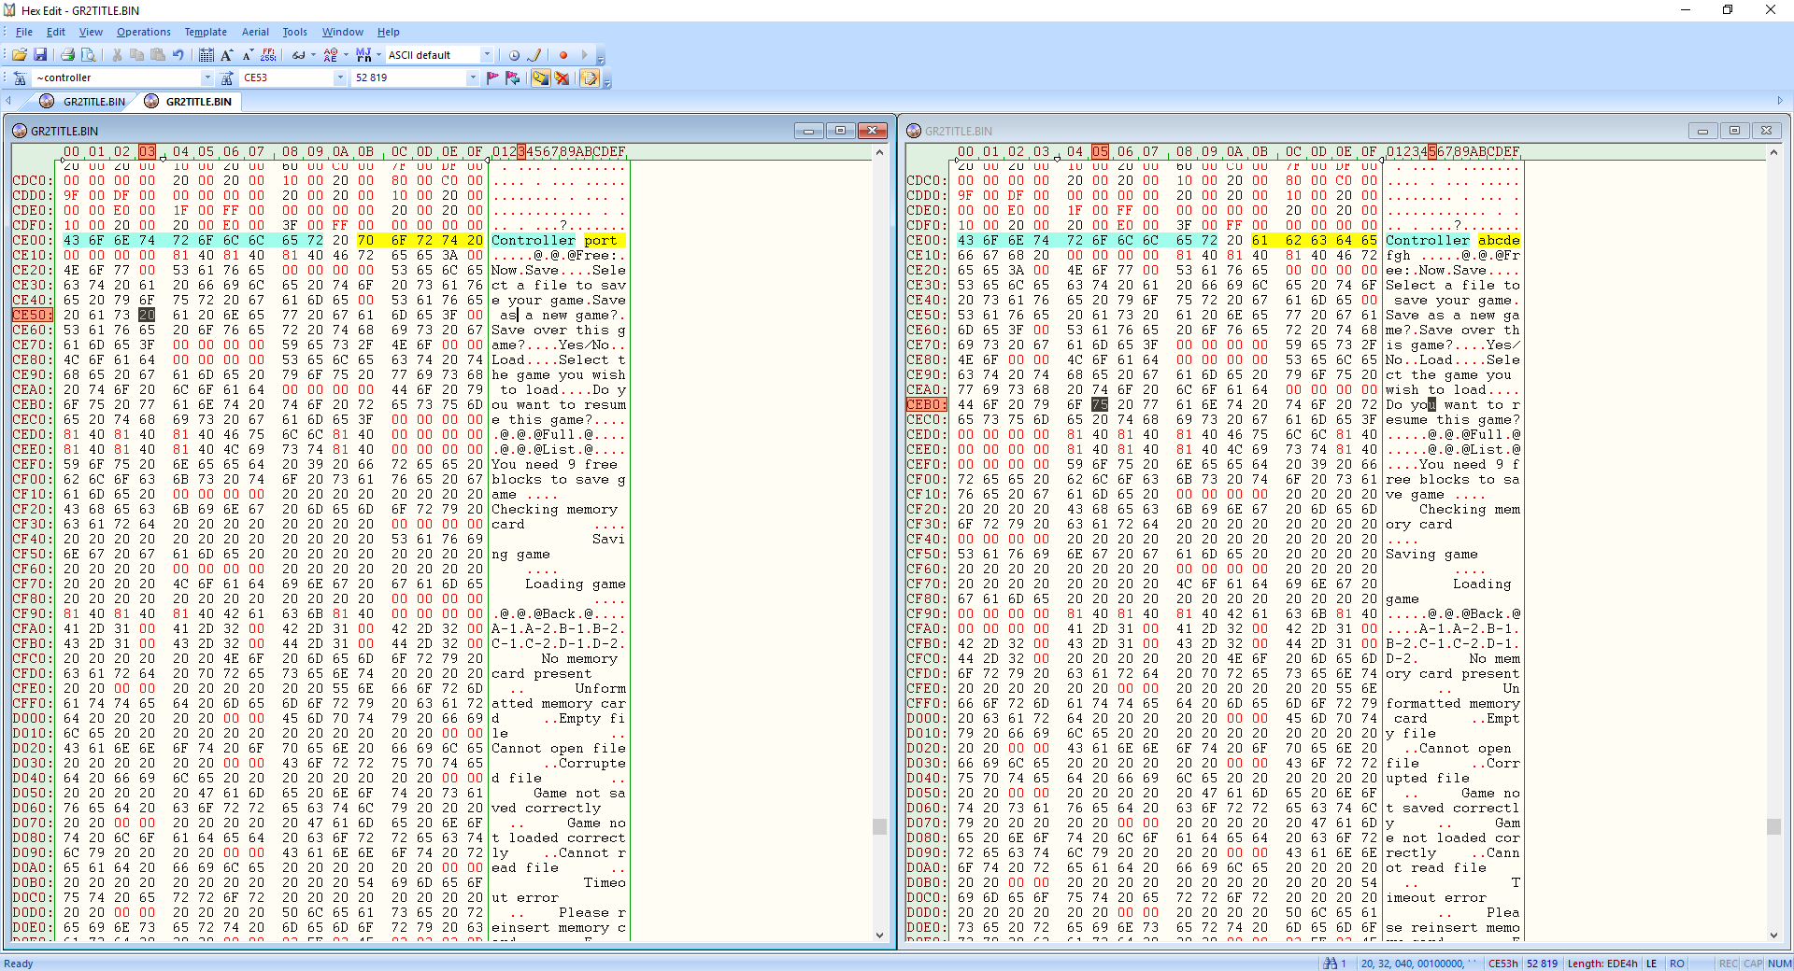The width and height of the screenshot is (1794, 971).
Task: Expand the MJ control char dropdown arrow
Action: click(x=378, y=55)
